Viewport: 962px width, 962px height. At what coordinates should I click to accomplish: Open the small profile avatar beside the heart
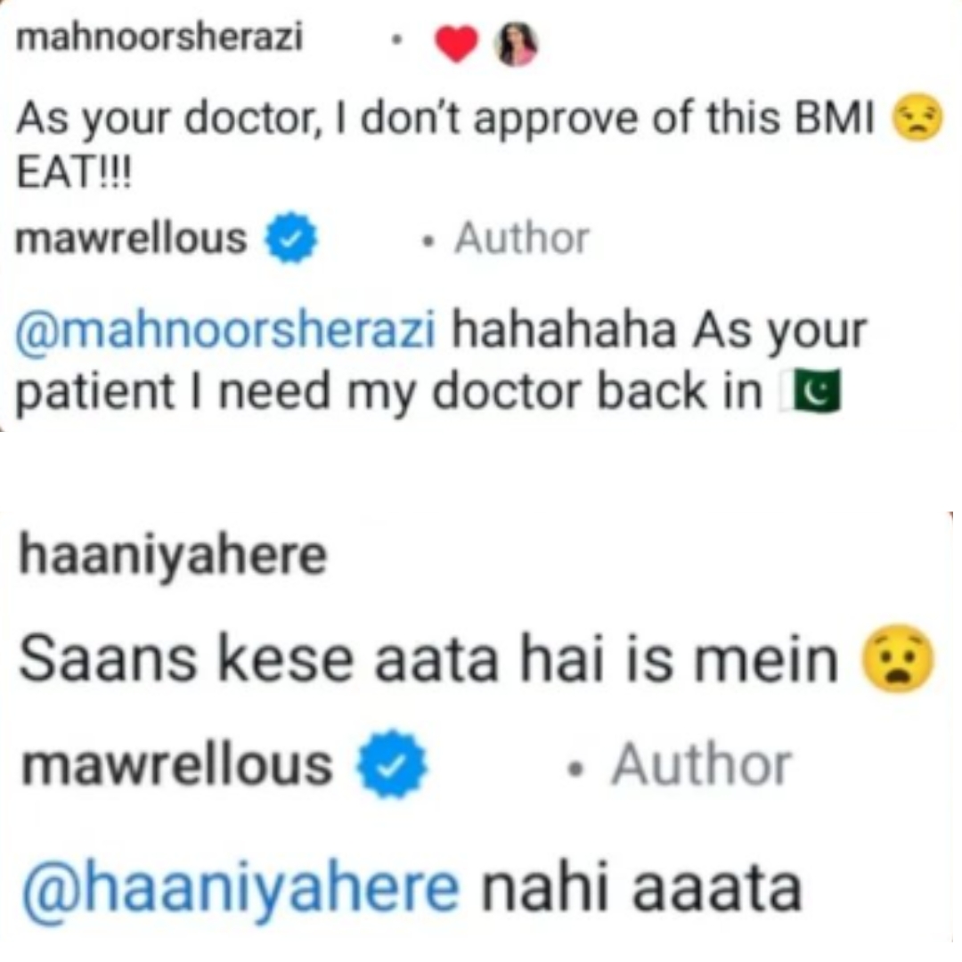click(517, 45)
